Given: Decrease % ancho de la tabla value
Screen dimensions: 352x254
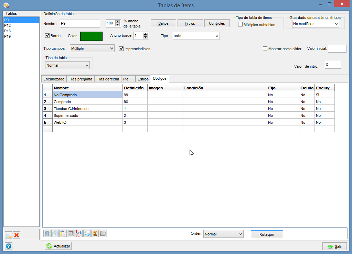Looking at the screenshot, I should click(x=117, y=25).
